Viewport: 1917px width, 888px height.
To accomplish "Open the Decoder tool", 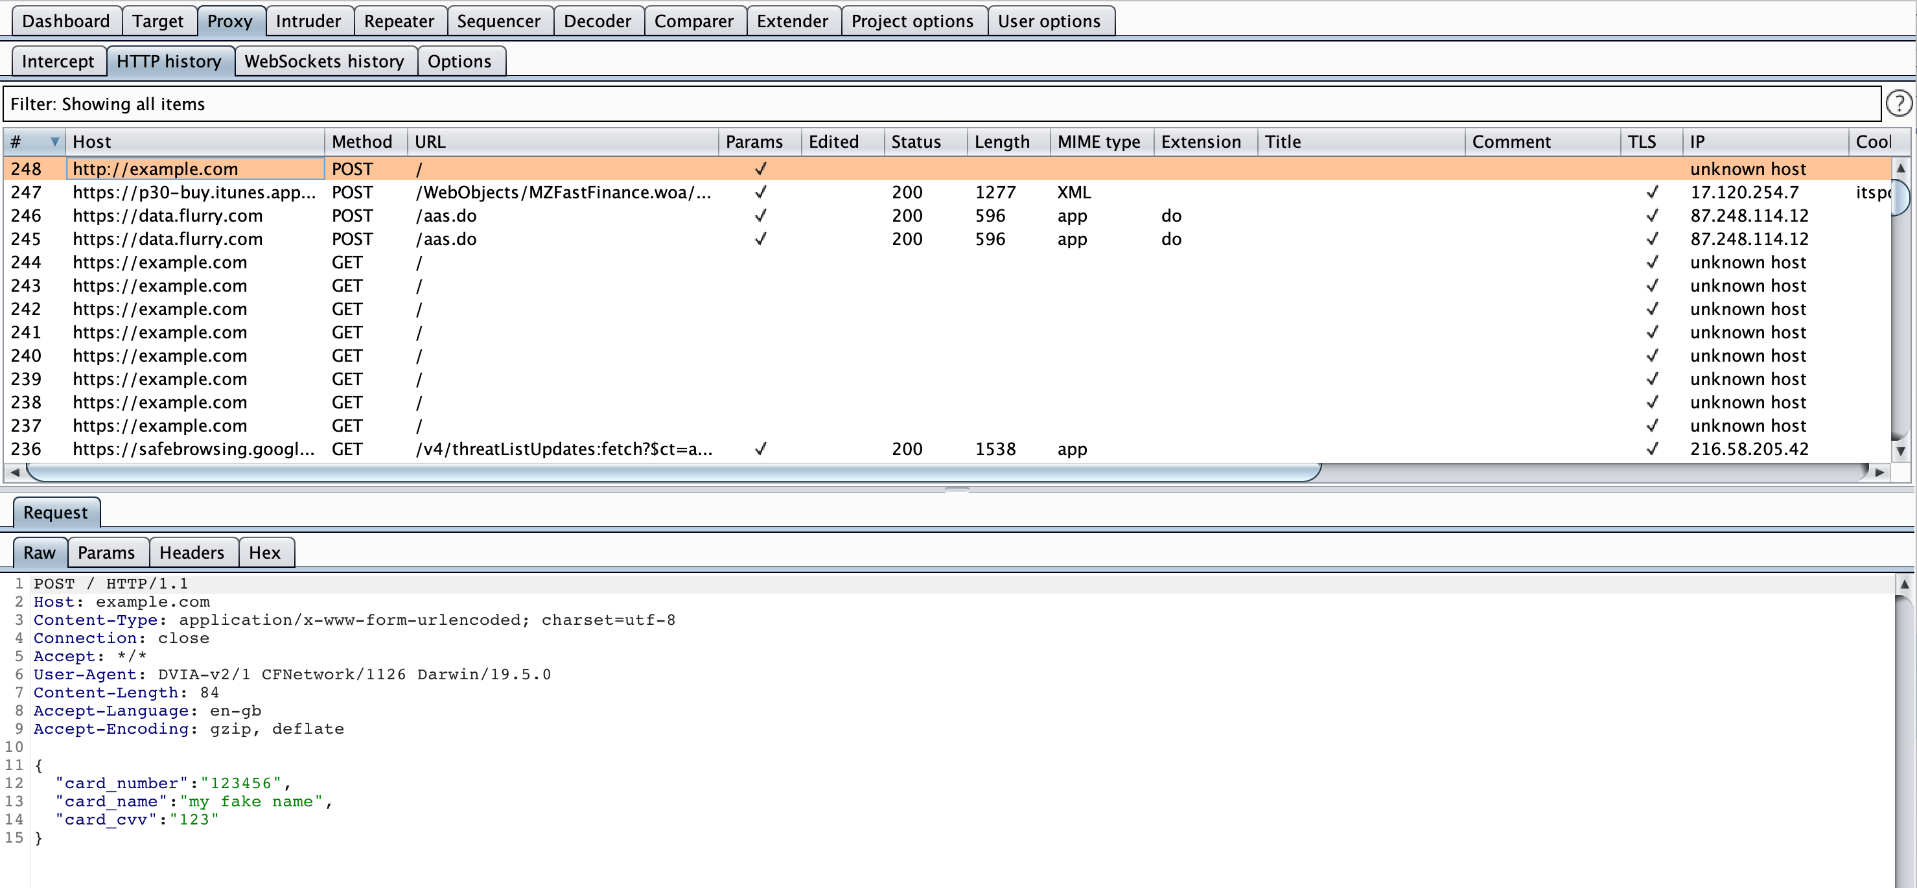I will (597, 21).
